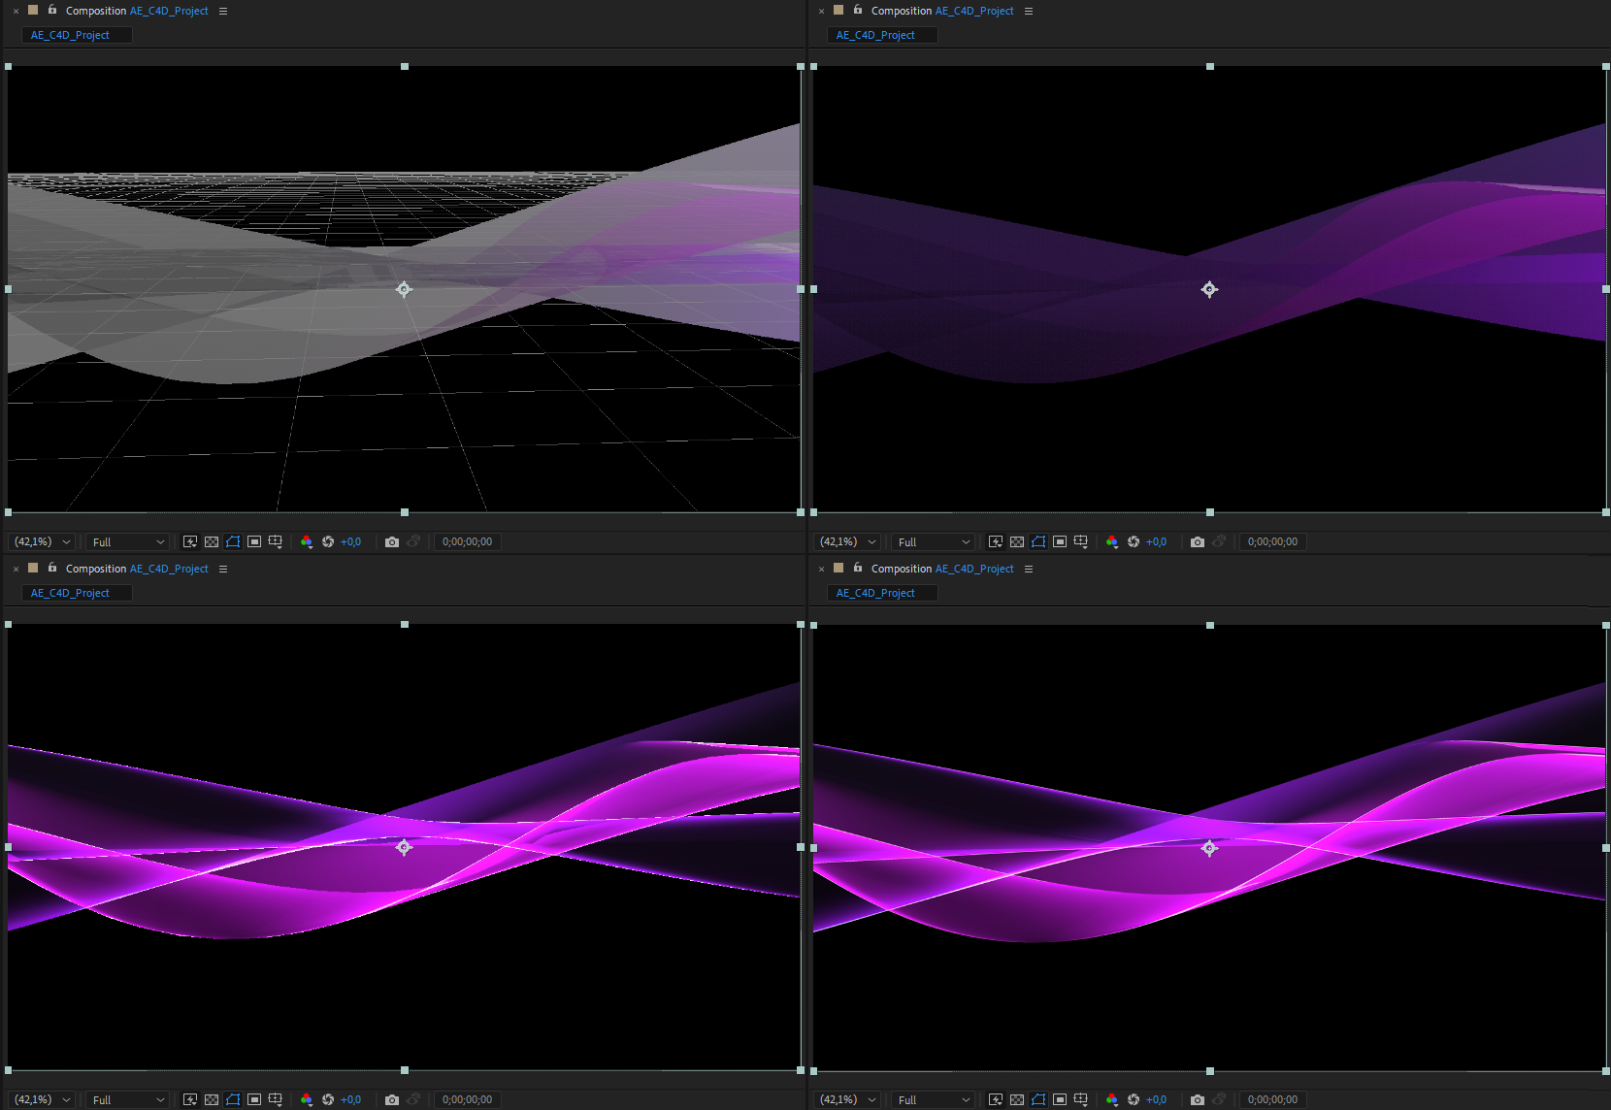Click the timecode field in the bottom-left viewer
Viewport: 1611px width, 1110px height.
click(467, 1099)
